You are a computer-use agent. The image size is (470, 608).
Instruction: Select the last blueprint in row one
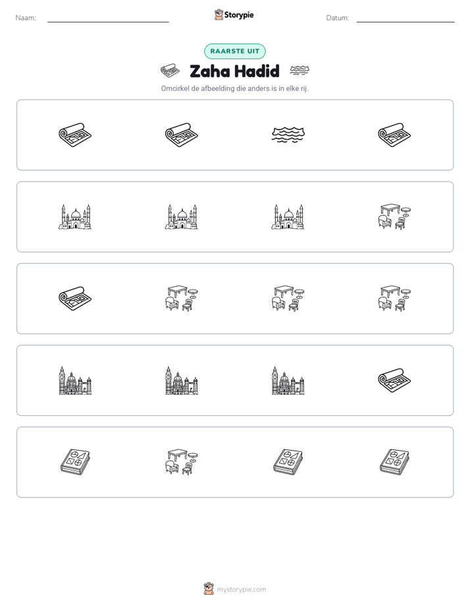tap(394, 135)
